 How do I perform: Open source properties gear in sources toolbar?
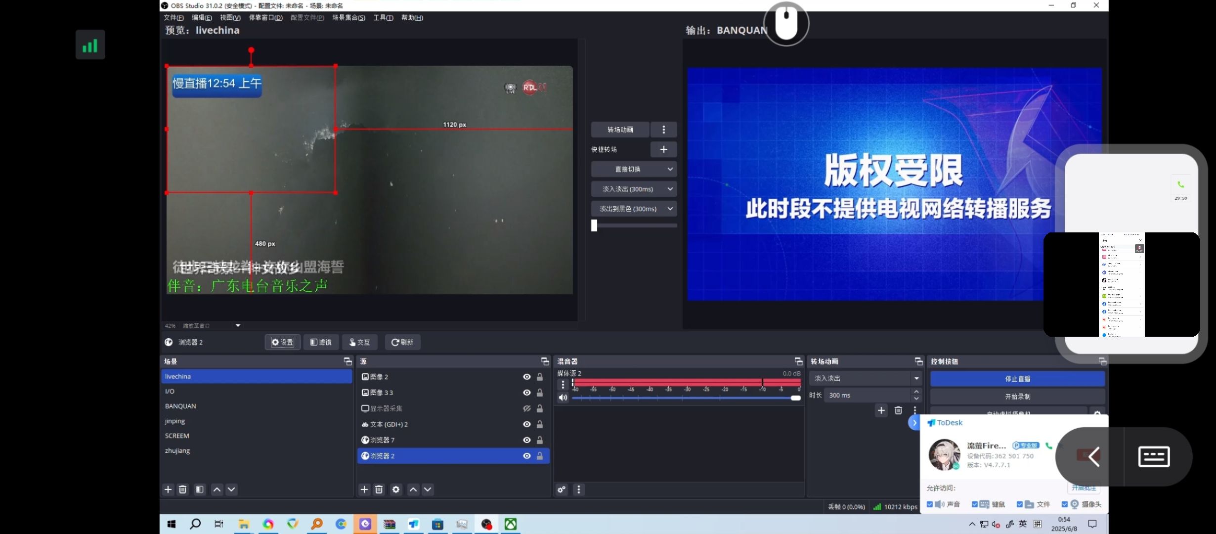pos(396,489)
